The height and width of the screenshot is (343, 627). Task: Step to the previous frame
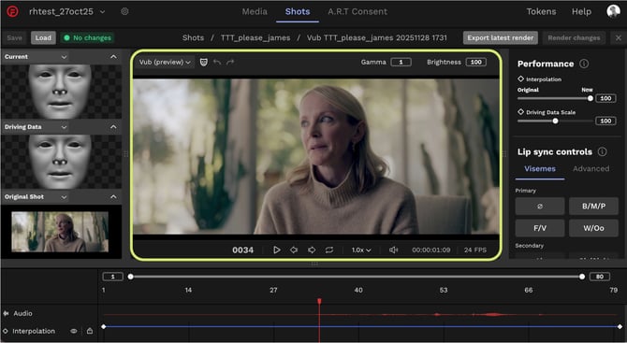coord(294,250)
